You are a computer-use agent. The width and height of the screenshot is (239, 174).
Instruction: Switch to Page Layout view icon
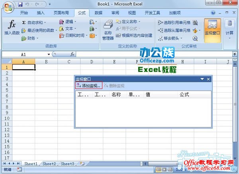pos(165,169)
